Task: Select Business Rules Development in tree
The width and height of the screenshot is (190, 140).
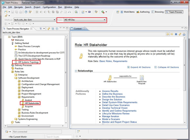Action: (x=35, y=113)
